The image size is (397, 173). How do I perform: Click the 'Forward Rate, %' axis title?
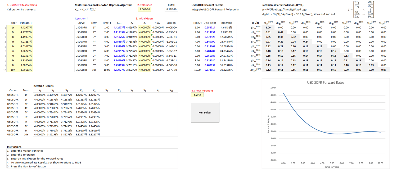pos(268,124)
